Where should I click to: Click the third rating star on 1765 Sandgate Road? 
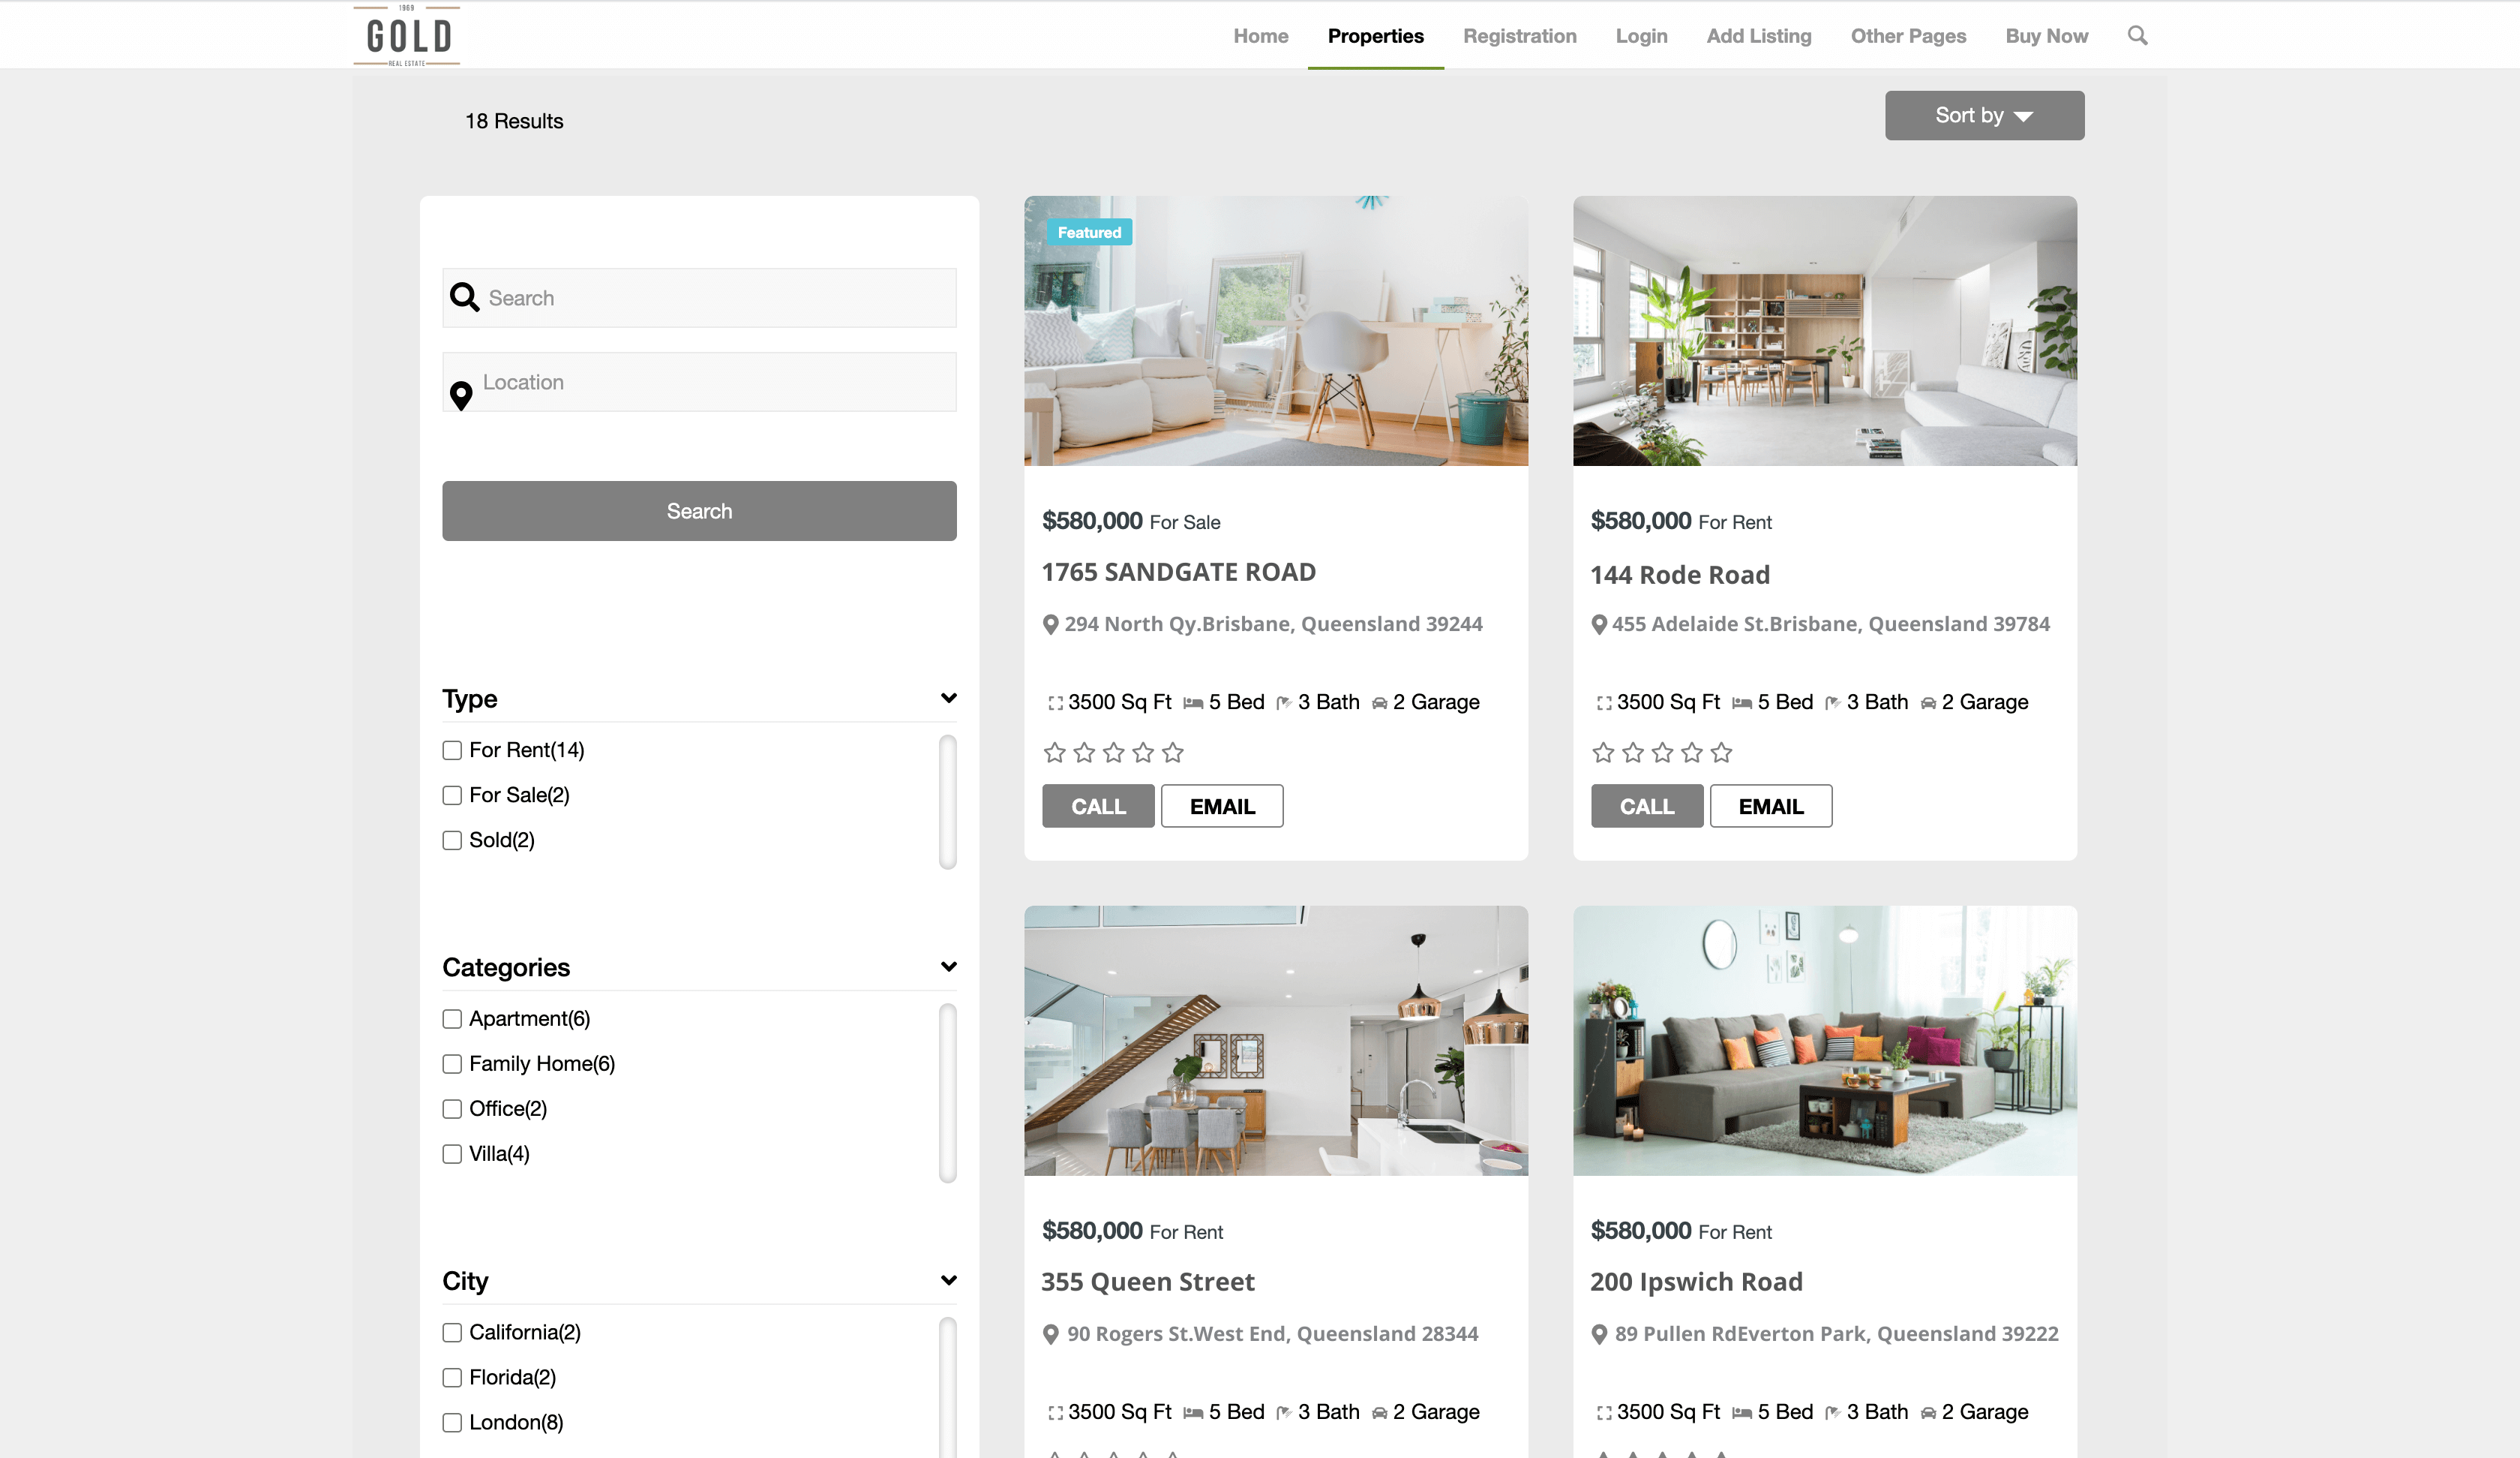click(1113, 753)
